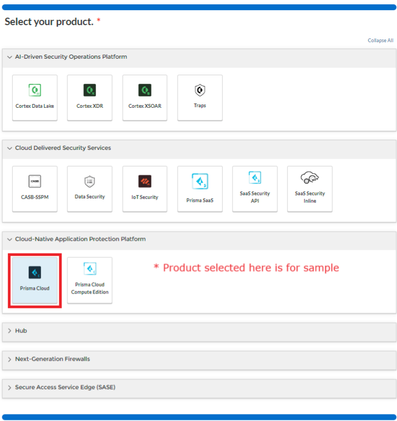The height and width of the screenshot is (421, 397).
Task: Select the Prisma SaaS product icon
Action: click(200, 181)
